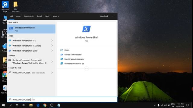Open the three-dot options menu
Image resolution: width=193 pixels, height=108 pixels.
pyautogui.click(x=113, y=16)
